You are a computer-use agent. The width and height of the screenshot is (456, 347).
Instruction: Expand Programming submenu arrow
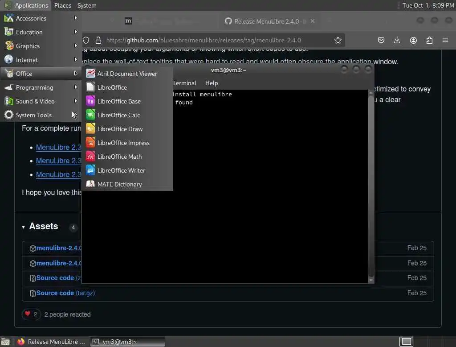point(76,87)
